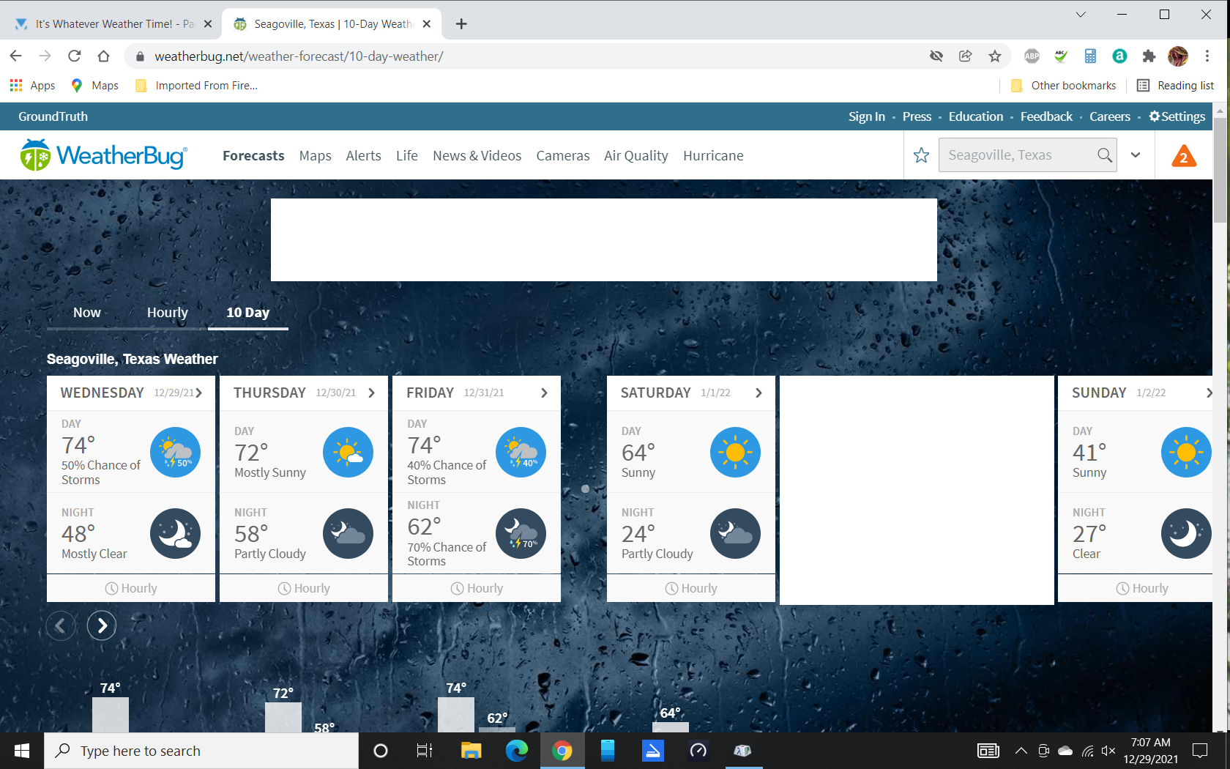Save location with the star icon beside search
This screenshot has width=1230, height=769.
(921, 155)
